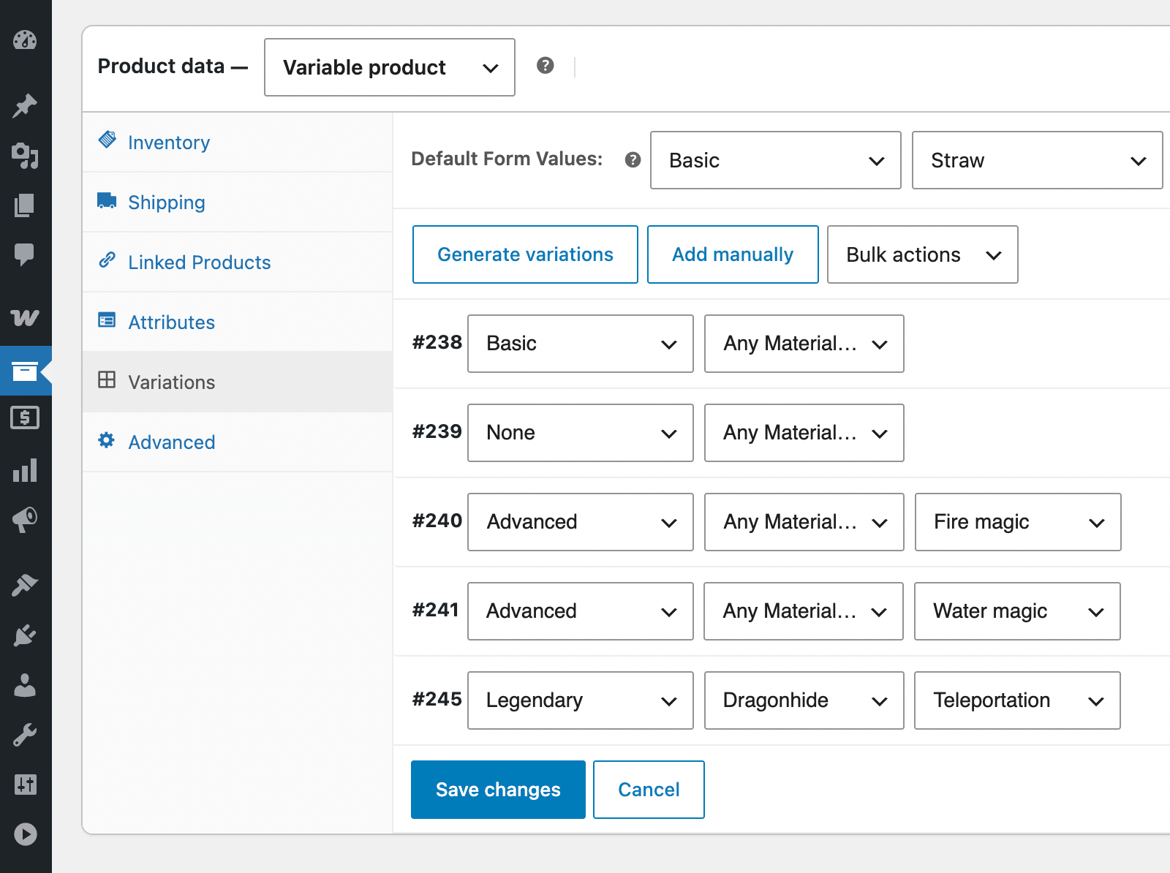Screen dimensions: 1170x873
Task: Open Any Material dropdown for variation #241
Action: [x=804, y=611]
